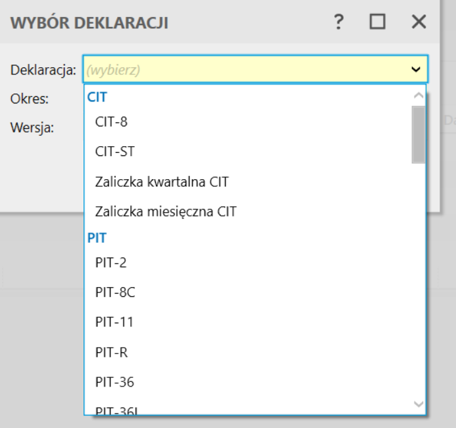Select PIT-36 declaration entry

(114, 382)
